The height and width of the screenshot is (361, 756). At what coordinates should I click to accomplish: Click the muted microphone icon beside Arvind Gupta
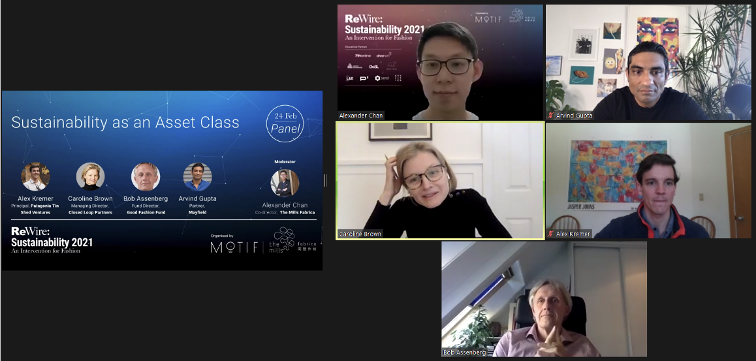551,116
